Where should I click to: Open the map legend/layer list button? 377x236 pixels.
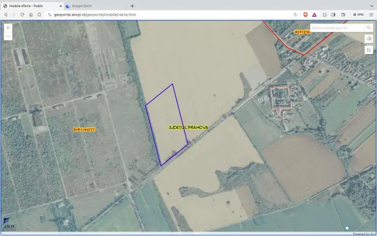pyautogui.click(x=369, y=50)
